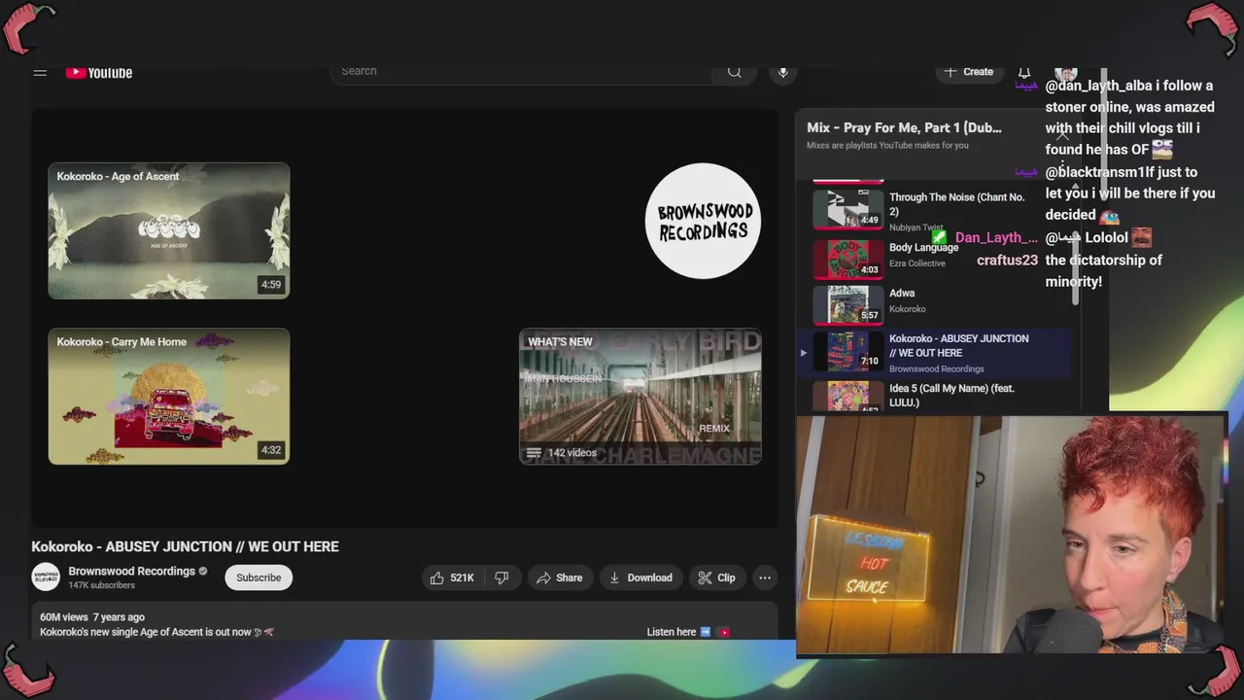This screenshot has height=700, width=1244.
Task: Click the Adwa album thumbnail
Action: pyautogui.click(x=848, y=304)
